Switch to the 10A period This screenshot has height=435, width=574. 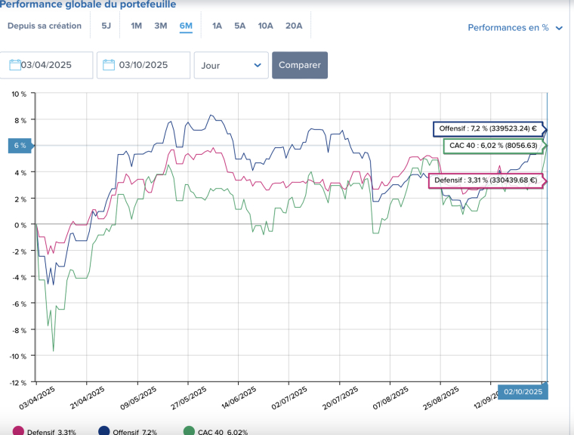click(x=265, y=26)
